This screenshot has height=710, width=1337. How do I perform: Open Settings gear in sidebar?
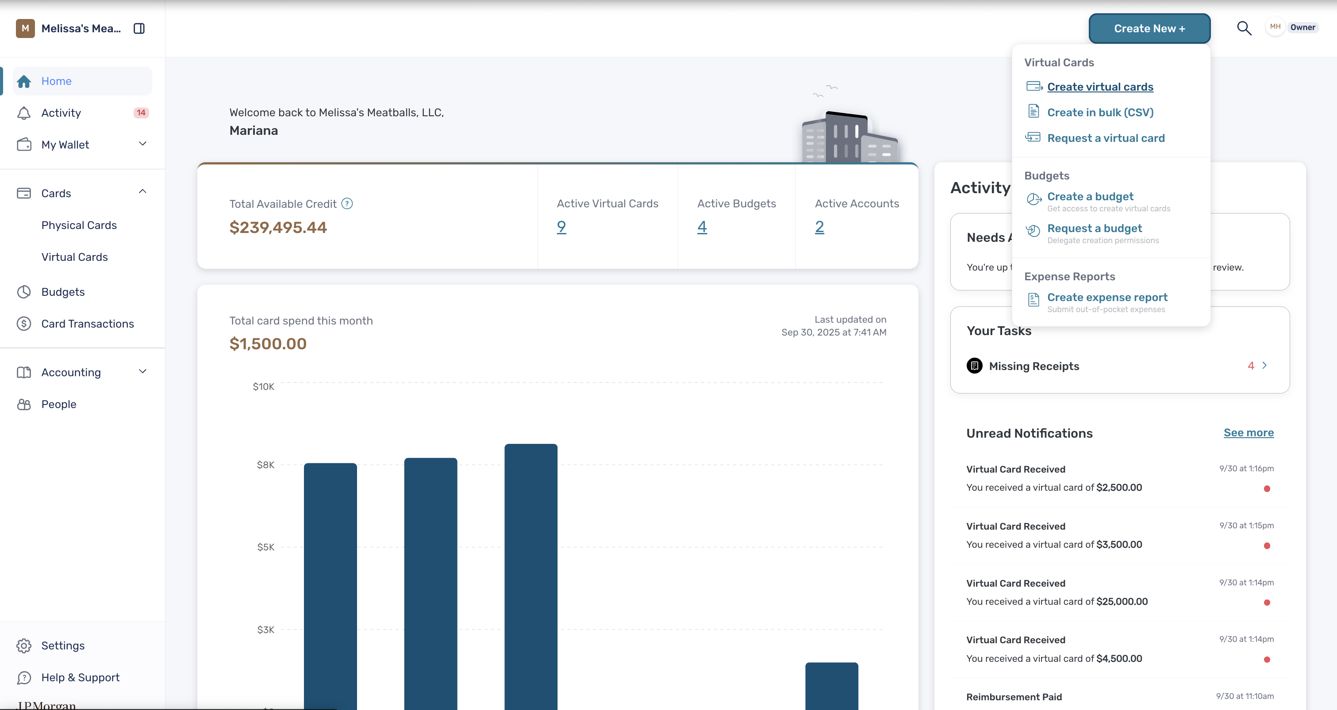24,646
